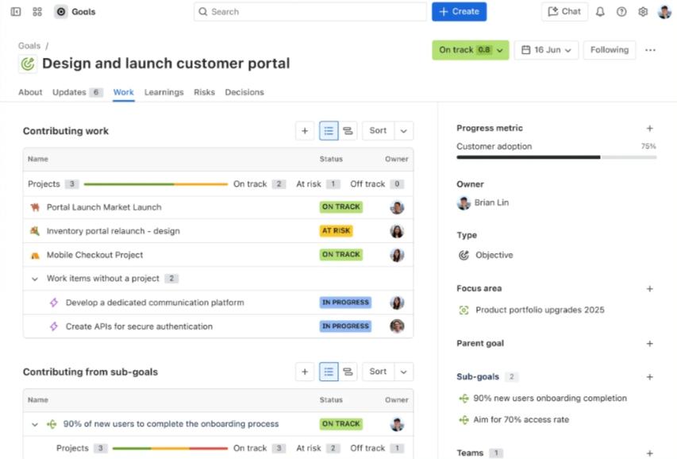Open the app switcher grid icon
677x459 pixels.
(37, 12)
